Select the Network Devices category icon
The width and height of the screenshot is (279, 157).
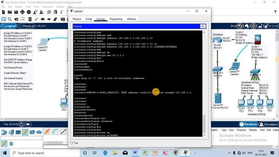click(4, 132)
